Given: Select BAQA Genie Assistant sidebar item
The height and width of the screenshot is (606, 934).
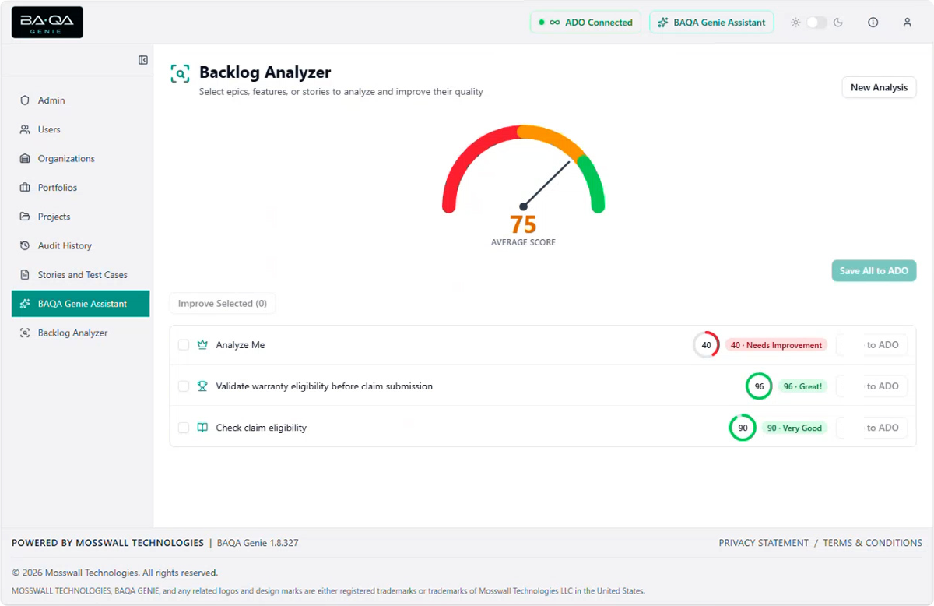Looking at the screenshot, I should 80,304.
